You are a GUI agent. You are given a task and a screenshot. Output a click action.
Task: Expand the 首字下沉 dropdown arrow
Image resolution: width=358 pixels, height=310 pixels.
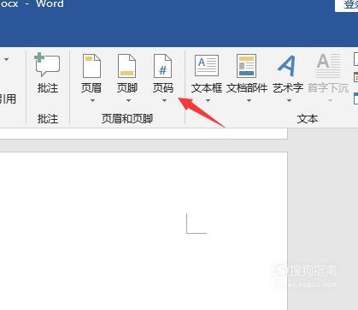point(330,100)
